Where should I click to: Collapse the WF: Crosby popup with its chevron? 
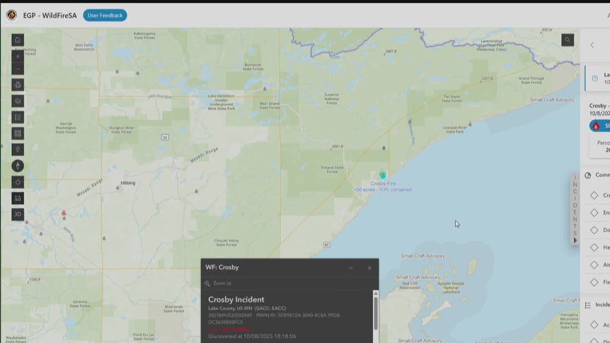click(x=351, y=268)
